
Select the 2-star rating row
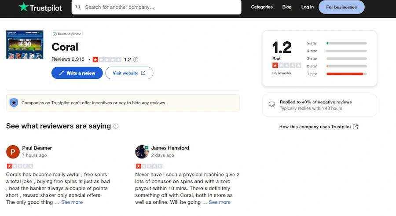337,66
